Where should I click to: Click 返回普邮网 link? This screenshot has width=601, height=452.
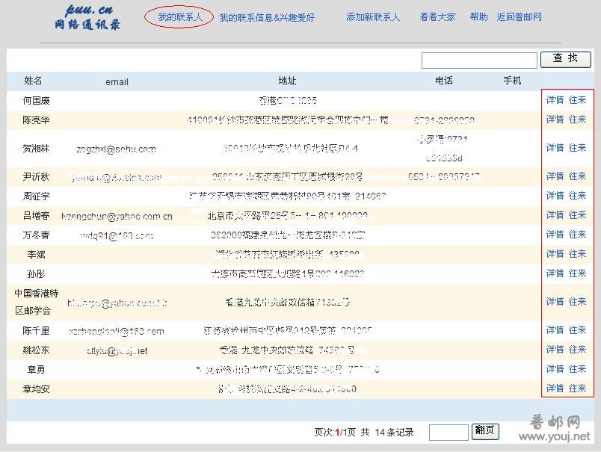[519, 17]
